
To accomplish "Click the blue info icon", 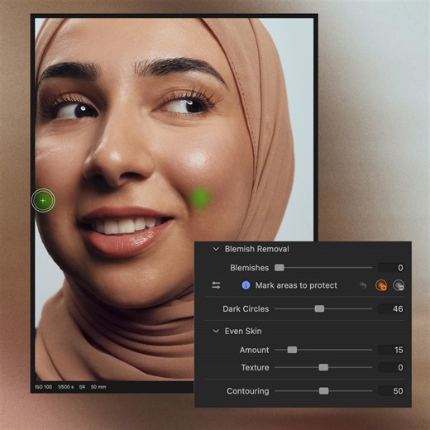I will click(x=246, y=285).
